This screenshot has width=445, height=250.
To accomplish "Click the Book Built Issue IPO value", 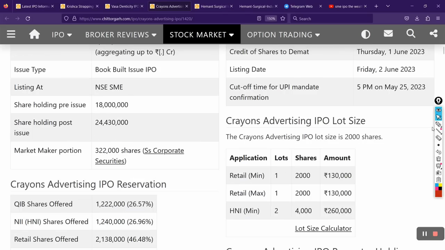I will (126, 69).
